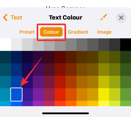Open the Gradient tab
131x117 pixels.
[78, 32]
